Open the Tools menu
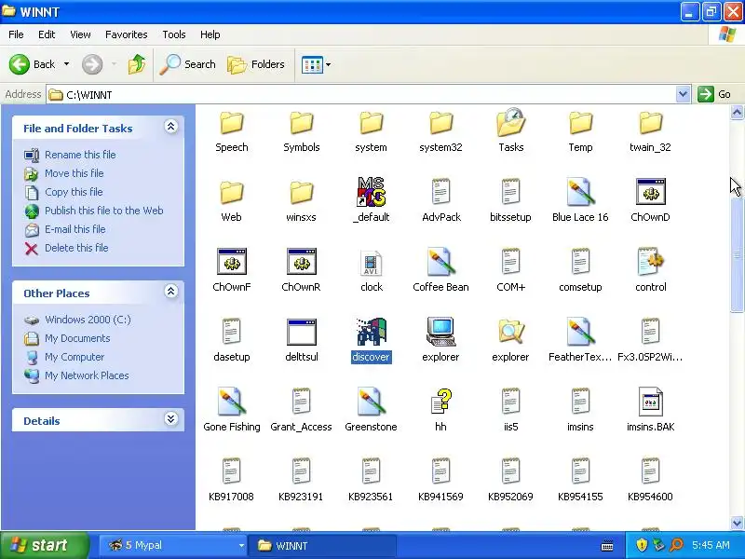 (174, 34)
